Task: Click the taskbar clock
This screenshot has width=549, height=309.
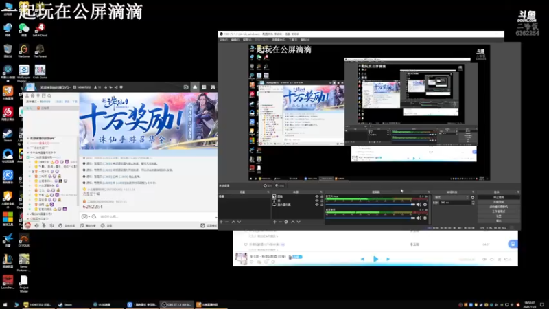Action: pos(528,304)
